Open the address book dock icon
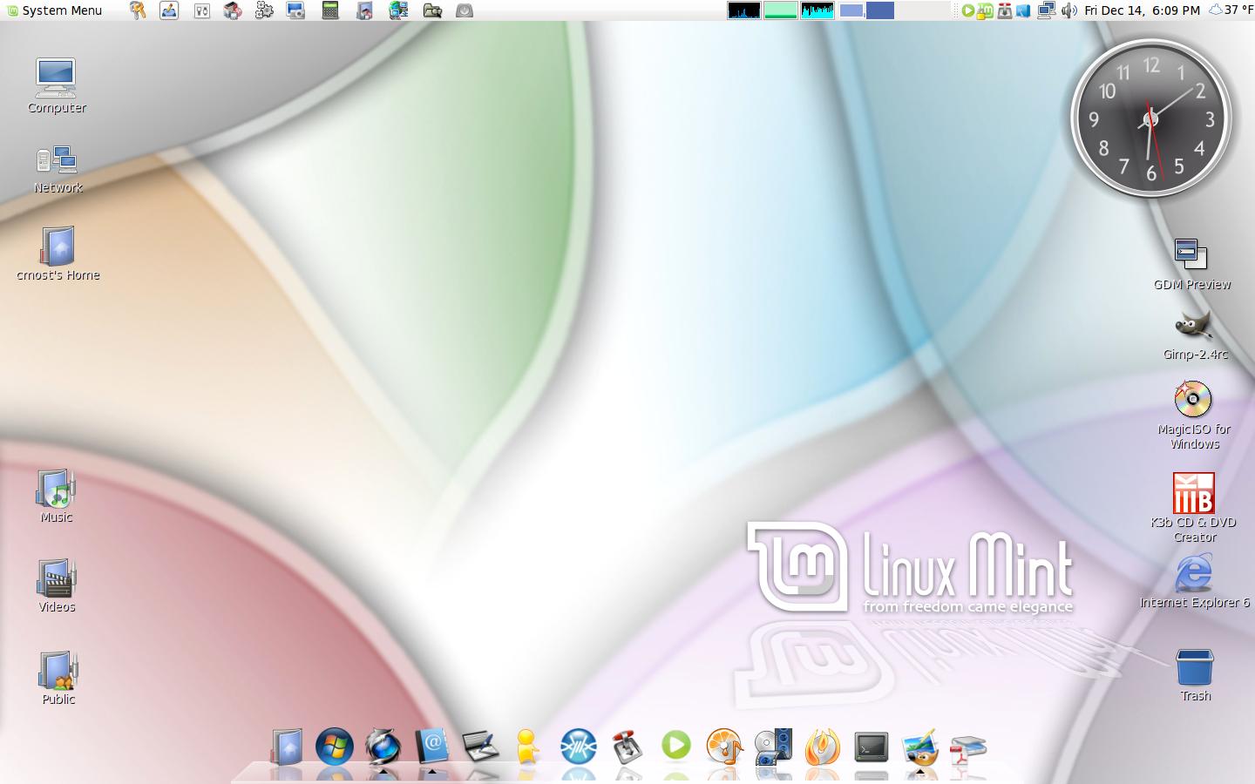The image size is (1255, 784). click(x=432, y=746)
